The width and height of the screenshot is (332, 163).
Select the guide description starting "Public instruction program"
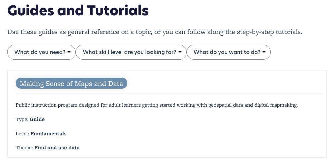click(157, 105)
